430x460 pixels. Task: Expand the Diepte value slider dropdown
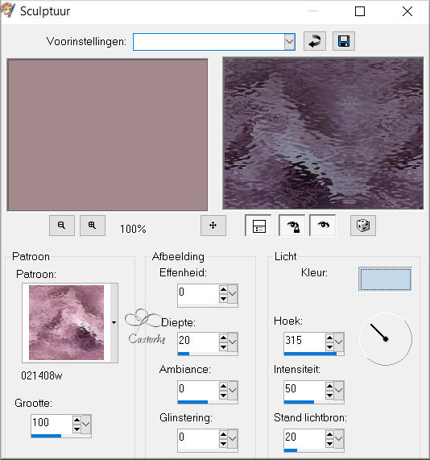(x=232, y=342)
